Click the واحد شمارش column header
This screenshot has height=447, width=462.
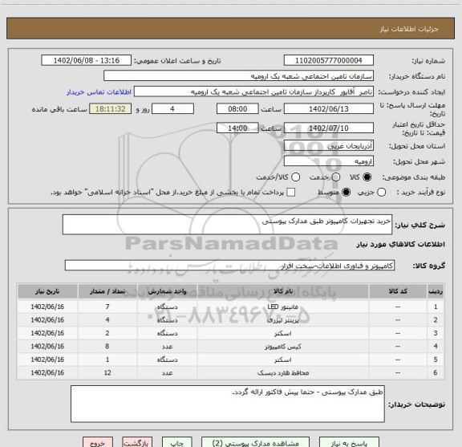[167, 291]
